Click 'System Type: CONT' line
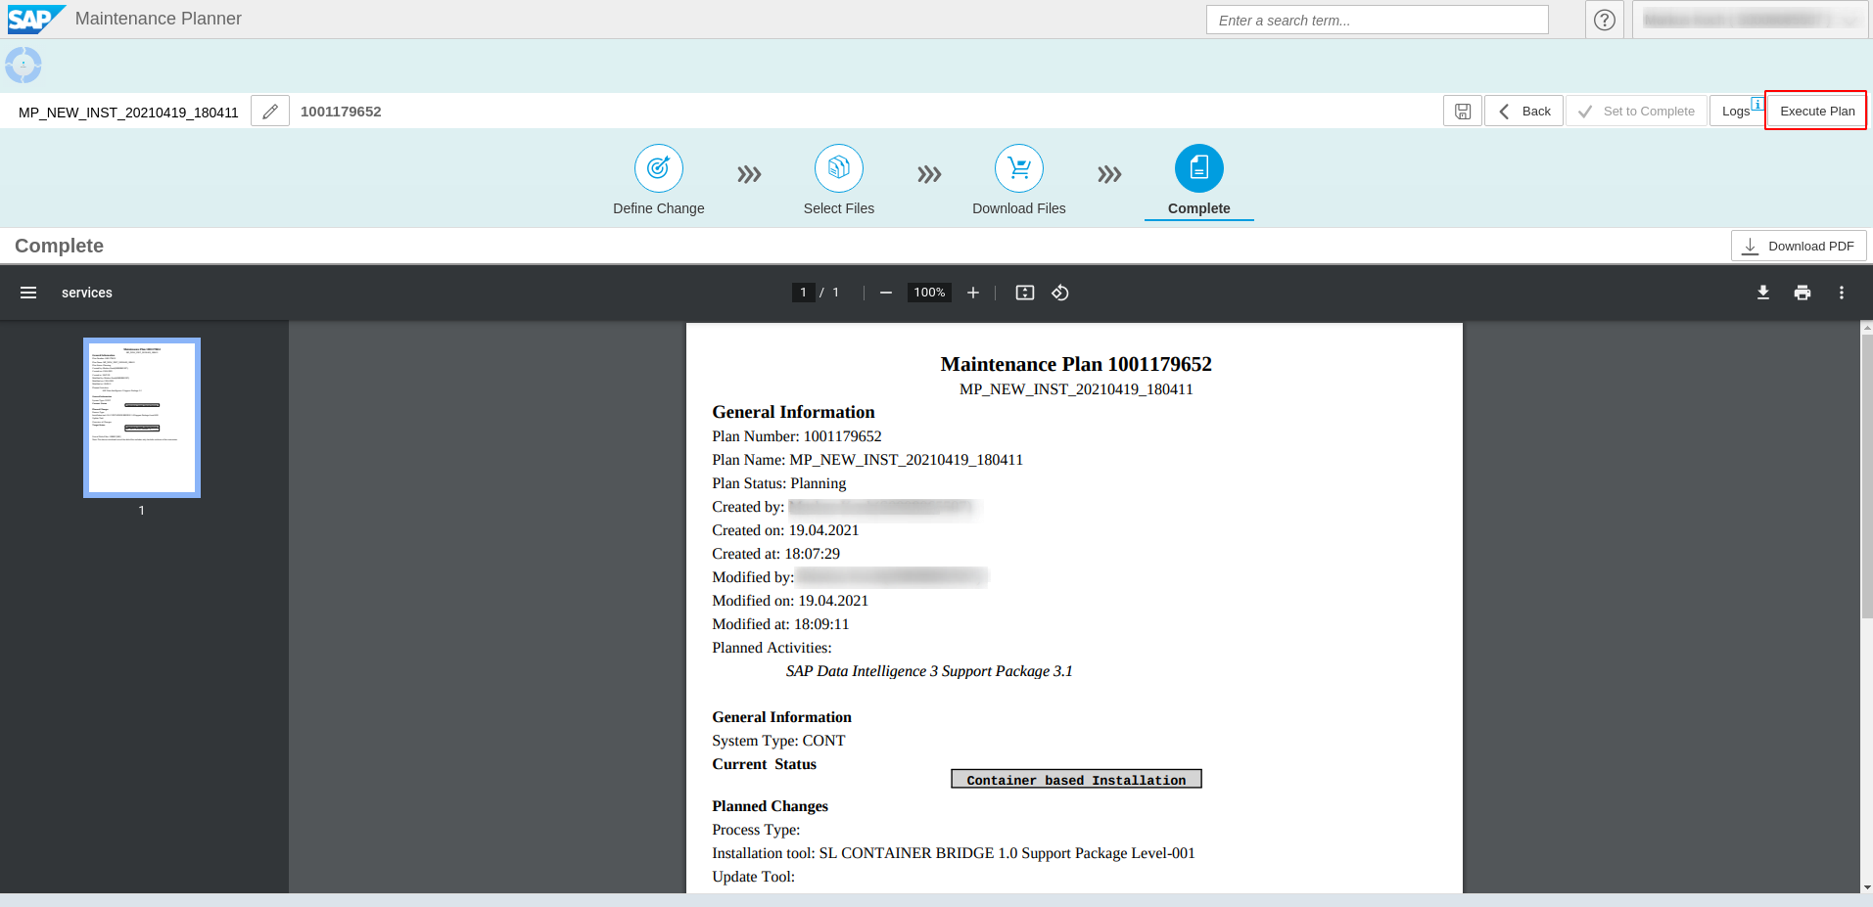Screen dimensions: 1873x907 click(x=778, y=741)
